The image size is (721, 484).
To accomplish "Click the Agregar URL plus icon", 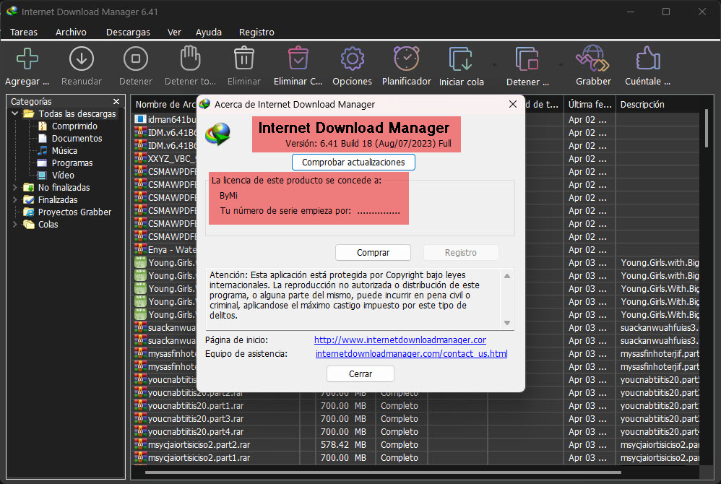I will click(27, 59).
